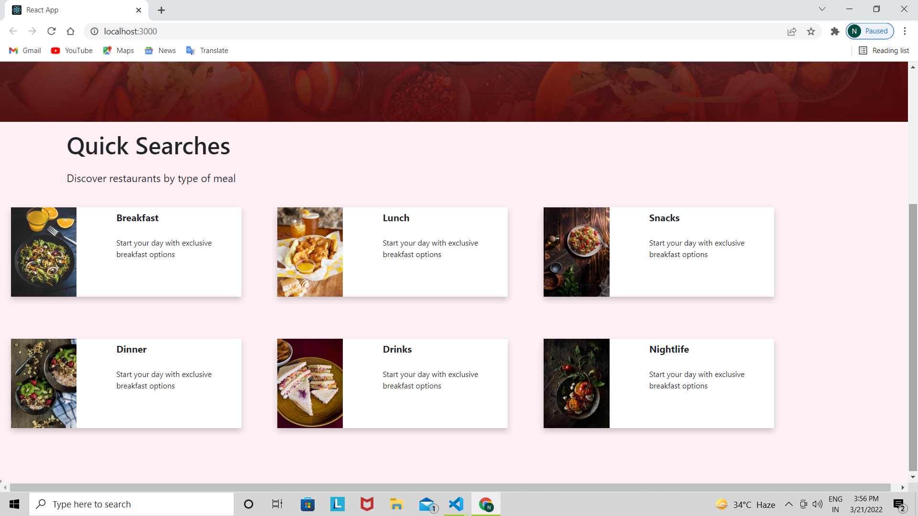Open Gmail from the bookmarks bar
The image size is (918, 516).
[x=24, y=50]
